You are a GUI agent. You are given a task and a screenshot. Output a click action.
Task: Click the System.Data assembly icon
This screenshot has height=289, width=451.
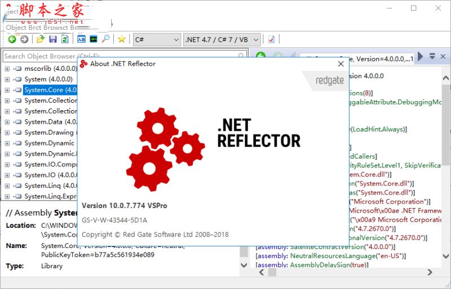pos(18,122)
